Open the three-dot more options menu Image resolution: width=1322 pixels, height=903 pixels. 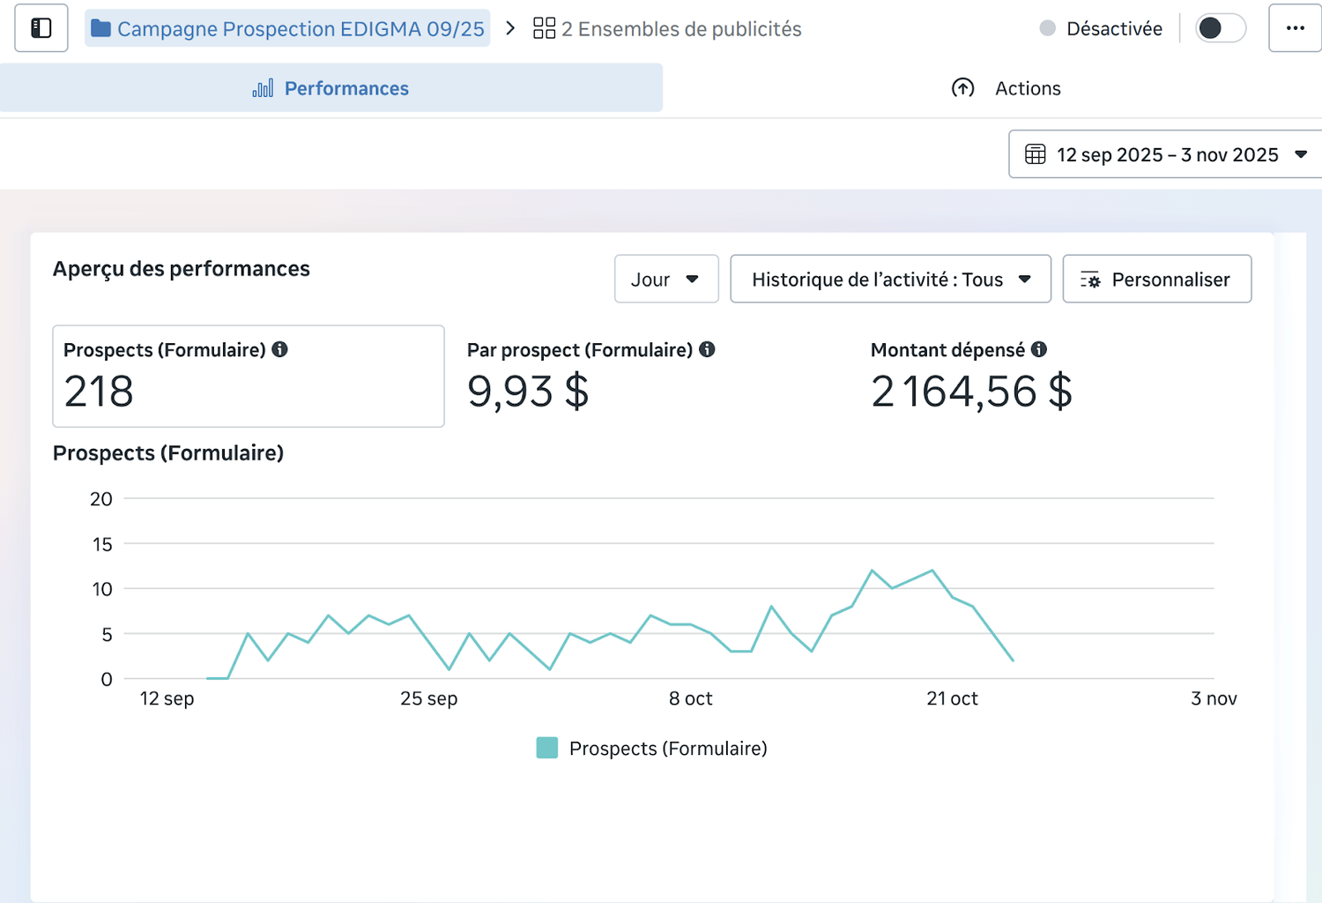coord(1295,28)
